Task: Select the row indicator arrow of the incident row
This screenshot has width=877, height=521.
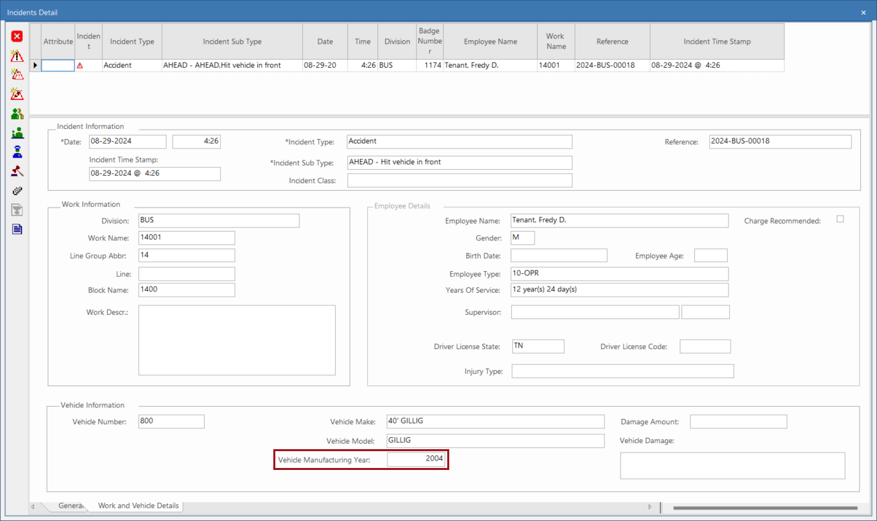Action: [x=35, y=66]
